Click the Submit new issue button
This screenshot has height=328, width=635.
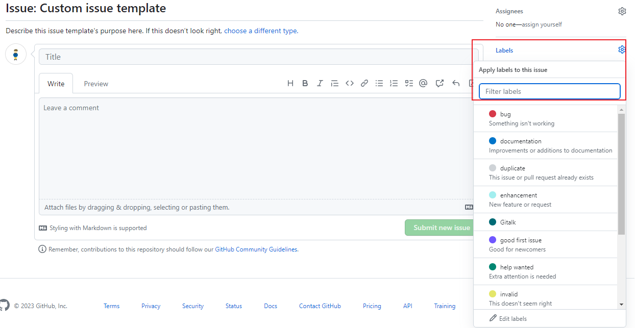pyautogui.click(x=441, y=228)
